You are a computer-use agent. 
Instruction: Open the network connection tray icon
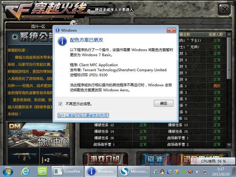coord(205,172)
